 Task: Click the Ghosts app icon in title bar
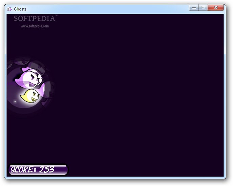9,9
